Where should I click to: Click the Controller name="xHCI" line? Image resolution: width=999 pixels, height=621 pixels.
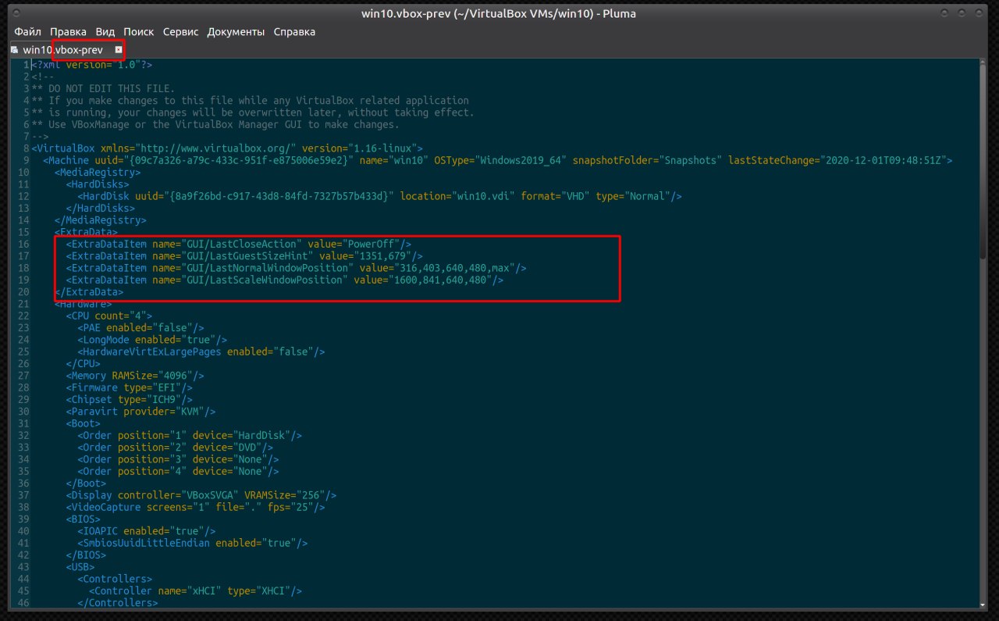click(x=195, y=591)
